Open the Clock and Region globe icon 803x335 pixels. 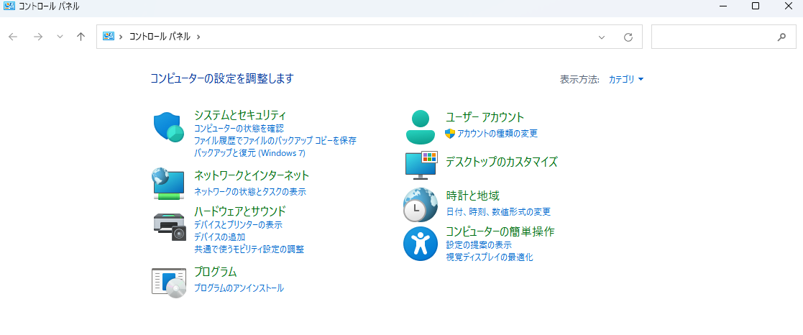point(421,204)
